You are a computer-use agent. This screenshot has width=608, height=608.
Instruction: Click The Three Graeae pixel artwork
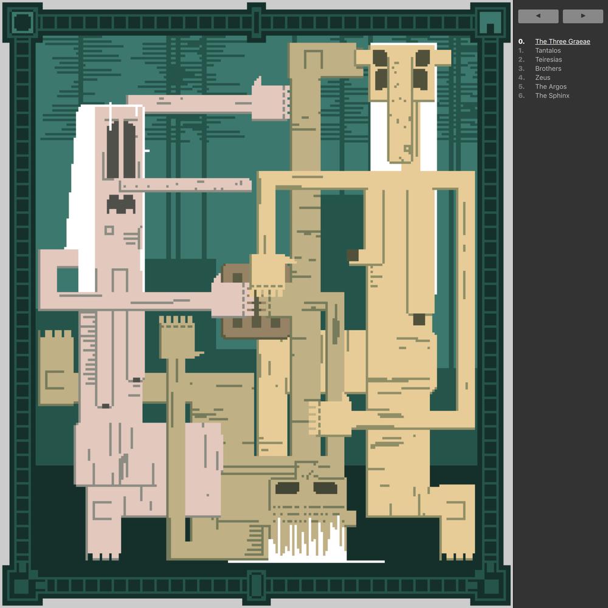point(257,304)
